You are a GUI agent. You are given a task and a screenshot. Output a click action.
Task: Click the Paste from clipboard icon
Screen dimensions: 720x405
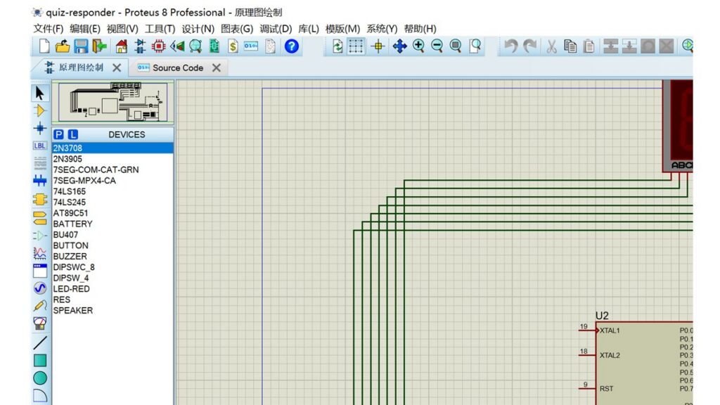pos(589,46)
